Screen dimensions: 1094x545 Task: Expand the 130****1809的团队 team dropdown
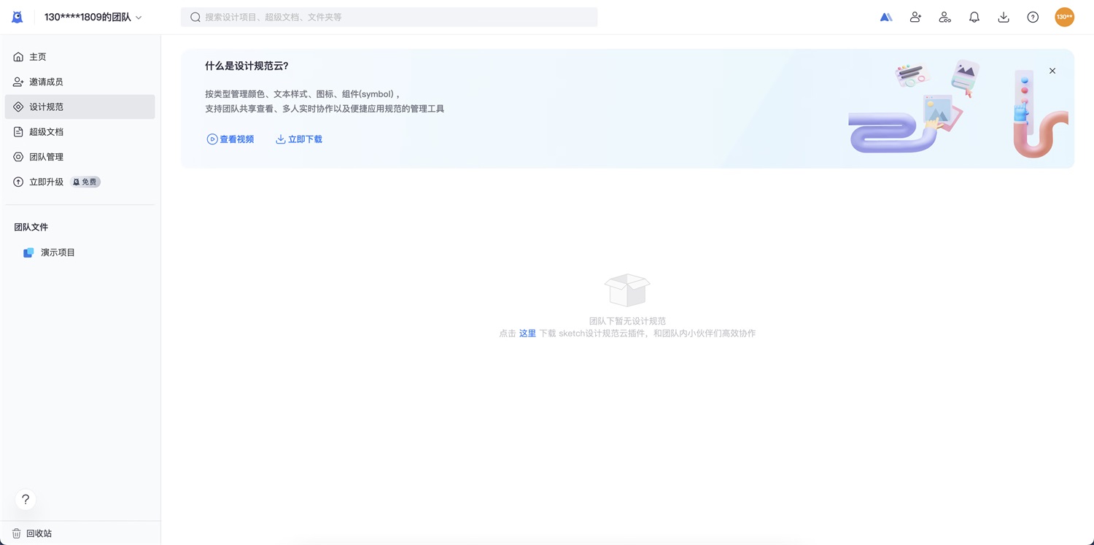point(93,18)
